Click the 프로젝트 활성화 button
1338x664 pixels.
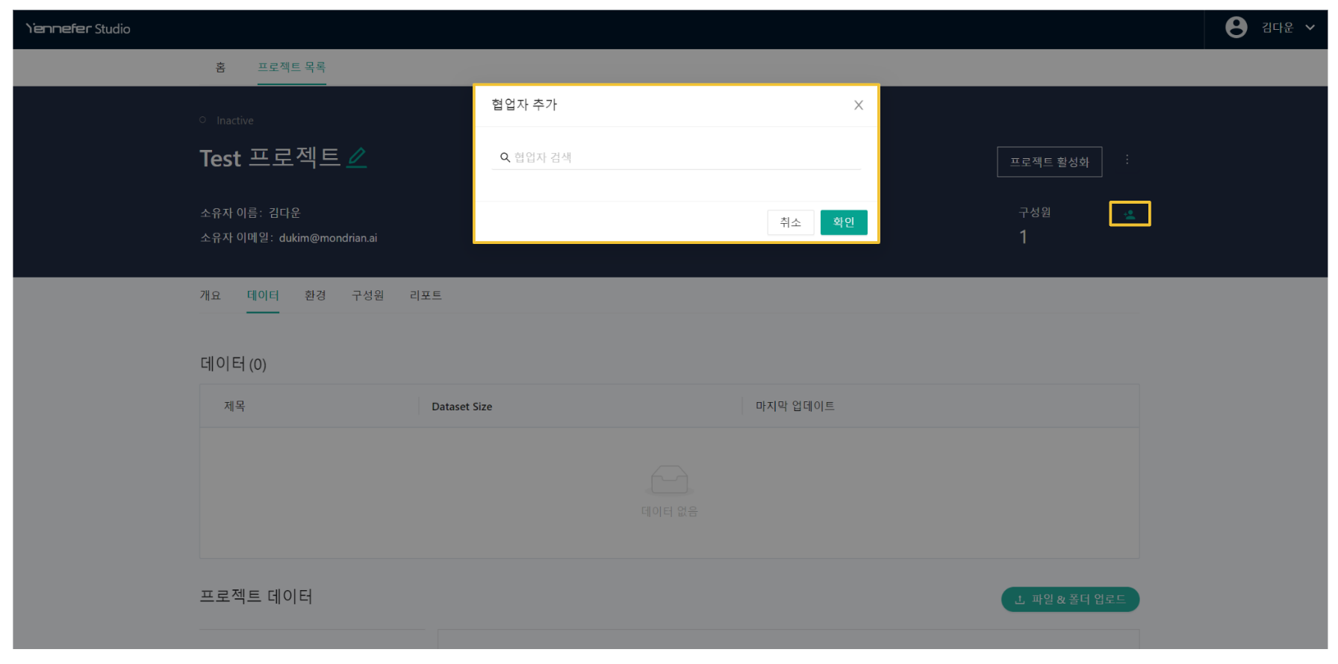pos(1049,162)
